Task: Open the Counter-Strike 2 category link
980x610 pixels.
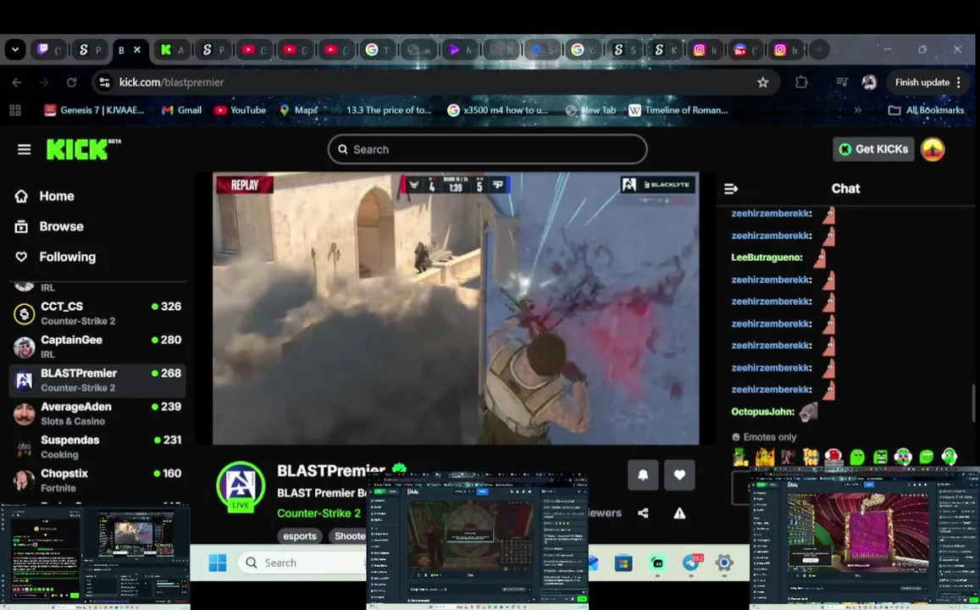Action: 318,513
